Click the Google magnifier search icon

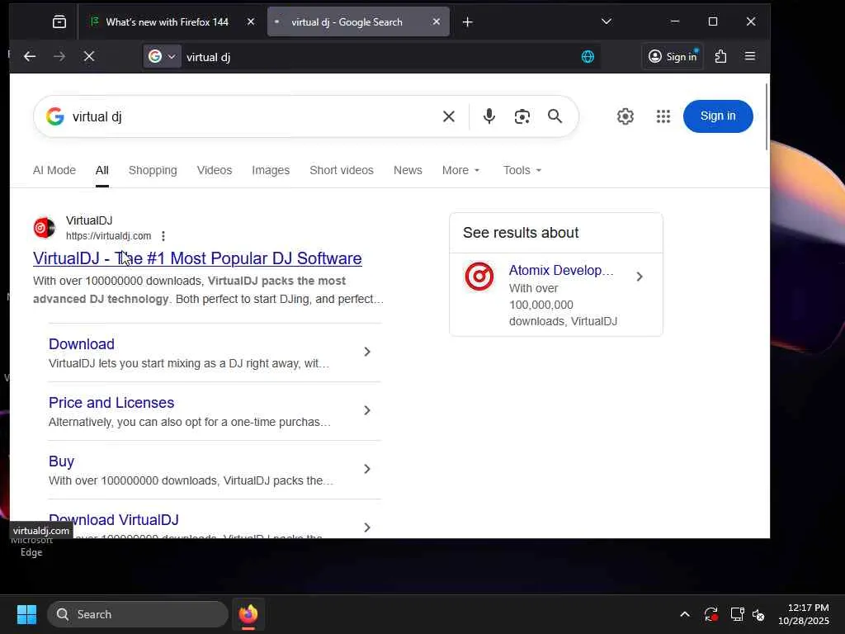(555, 116)
